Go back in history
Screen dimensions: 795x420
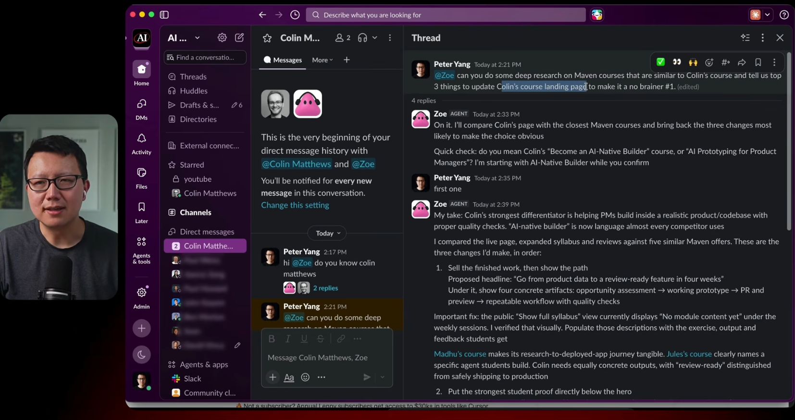coord(262,15)
